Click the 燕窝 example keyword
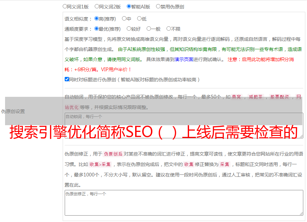Image resolution: width=307 pixels, height=222 pixels. 236,97
